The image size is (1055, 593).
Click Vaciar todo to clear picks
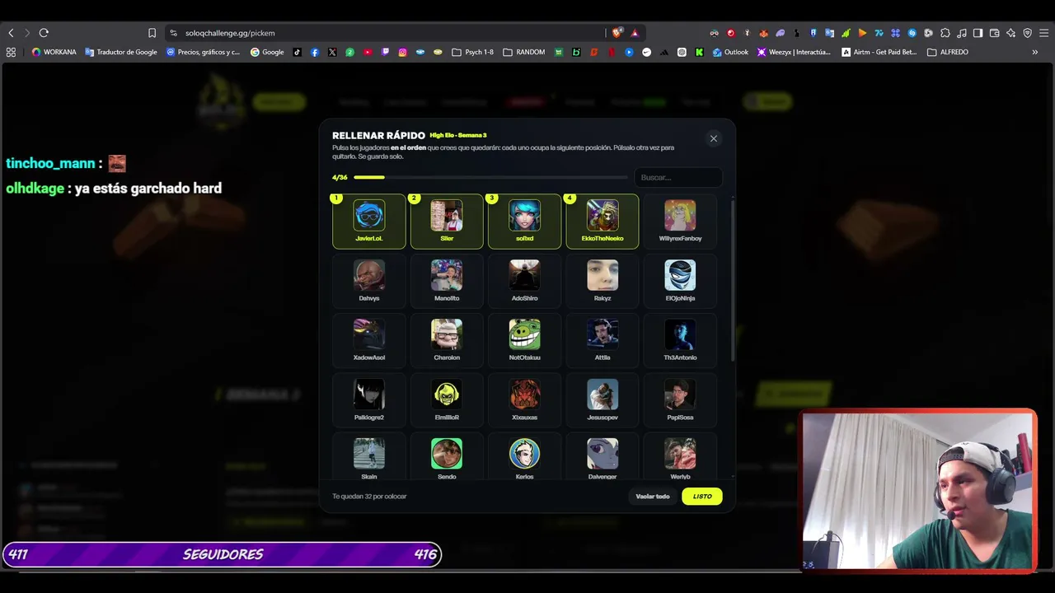point(653,497)
